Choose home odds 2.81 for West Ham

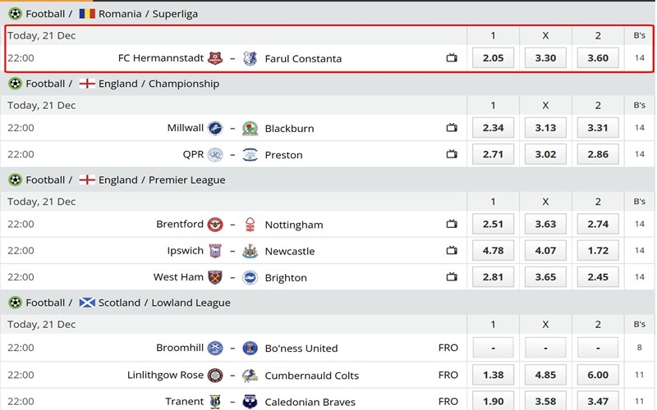[x=493, y=277]
